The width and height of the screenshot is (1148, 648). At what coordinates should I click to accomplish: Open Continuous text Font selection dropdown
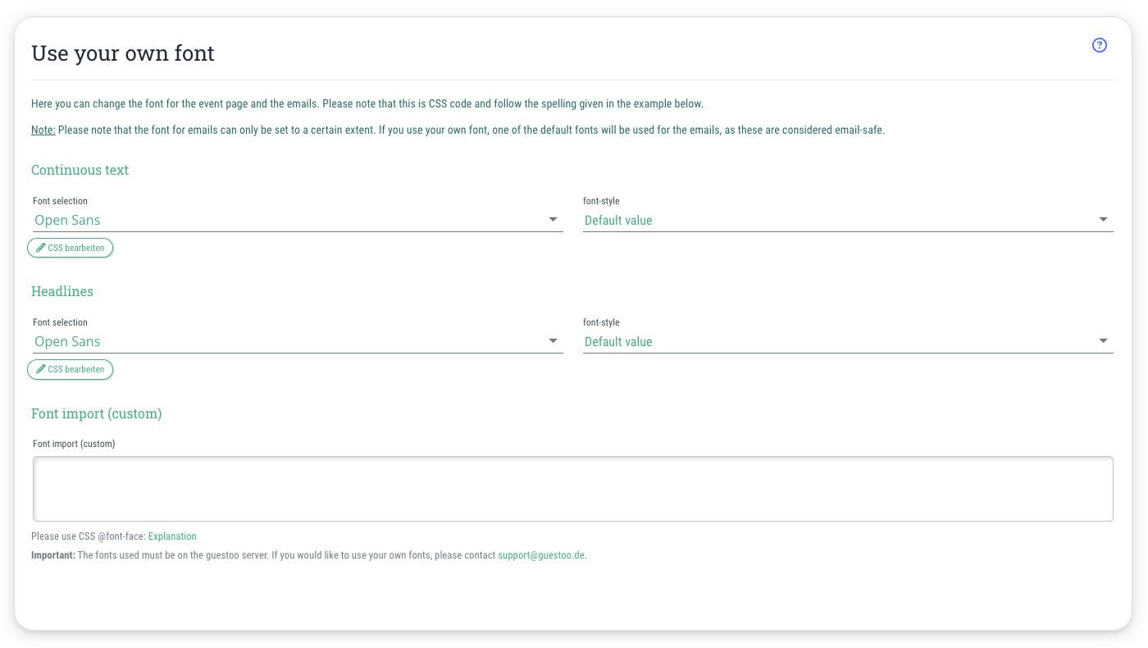[297, 220]
